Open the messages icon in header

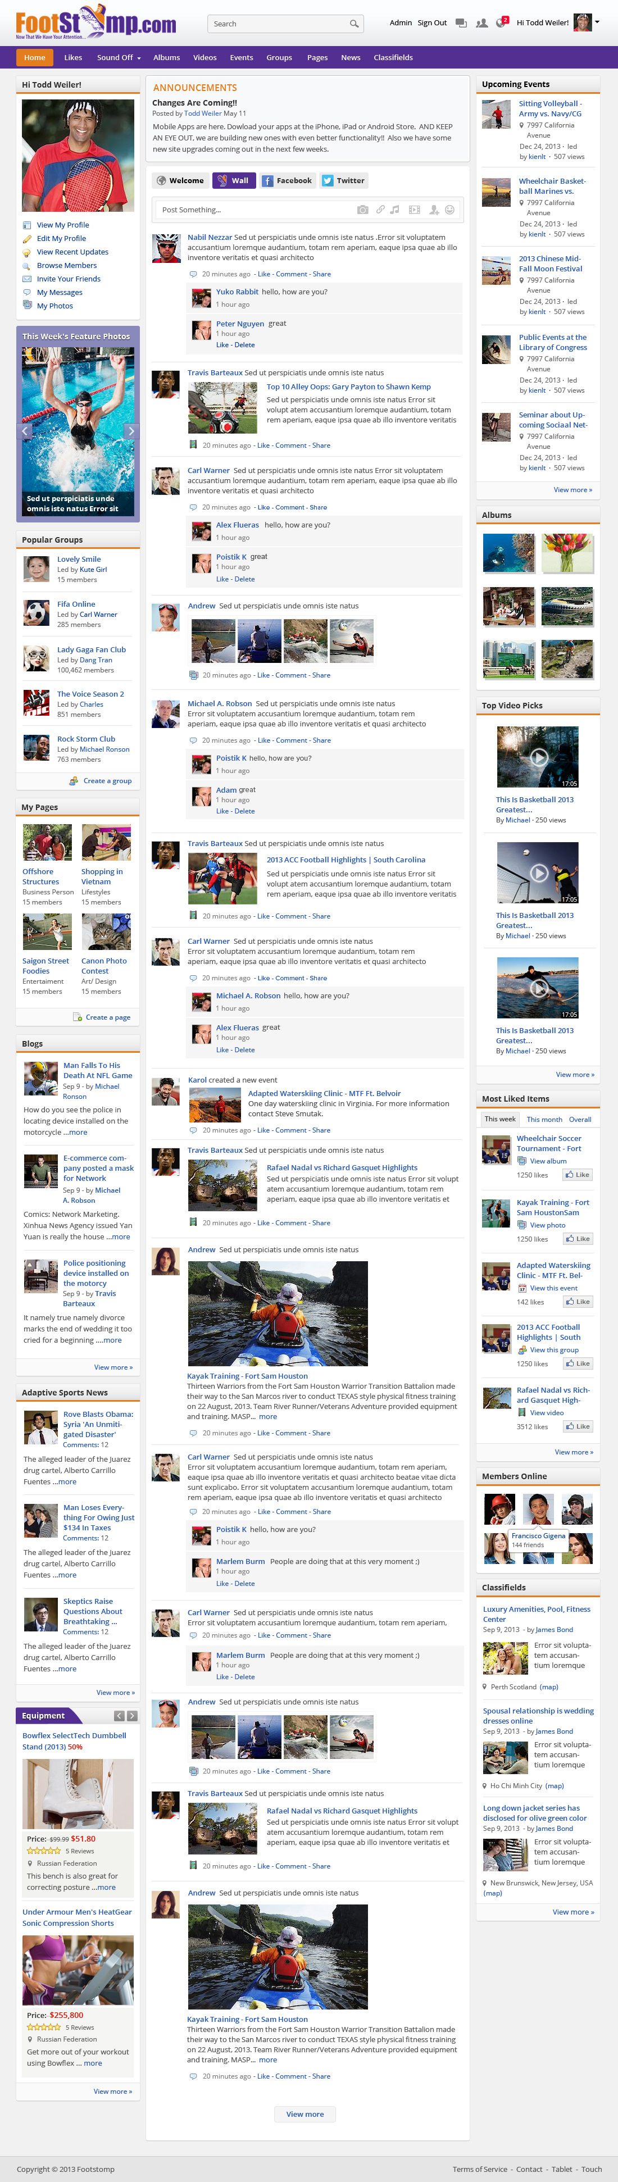[461, 23]
